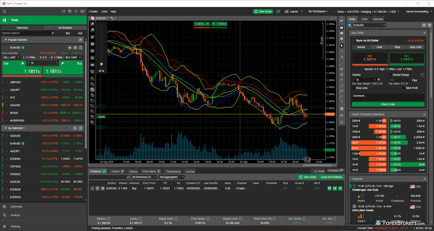This screenshot has width=434, height=231.
Task: Select the cursor pointer tool
Action: click(x=341, y=46)
